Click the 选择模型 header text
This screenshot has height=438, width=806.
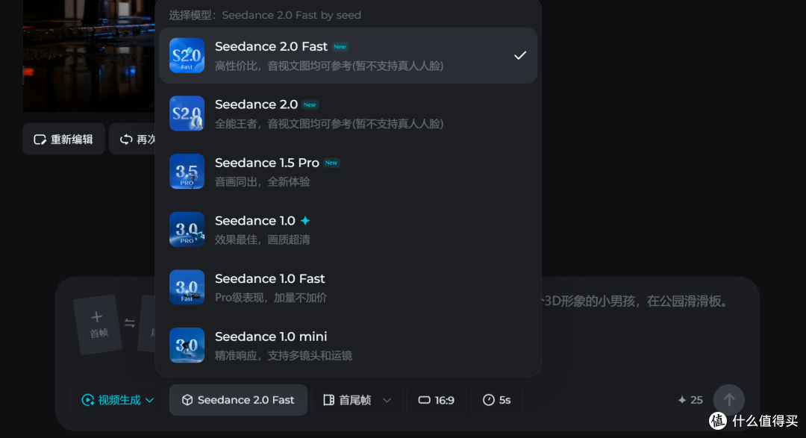(265, 16)
